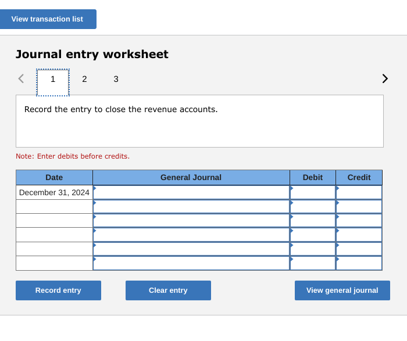Click the Record entry button
This screenshot has height=341, width=407.
click(58, 290)
